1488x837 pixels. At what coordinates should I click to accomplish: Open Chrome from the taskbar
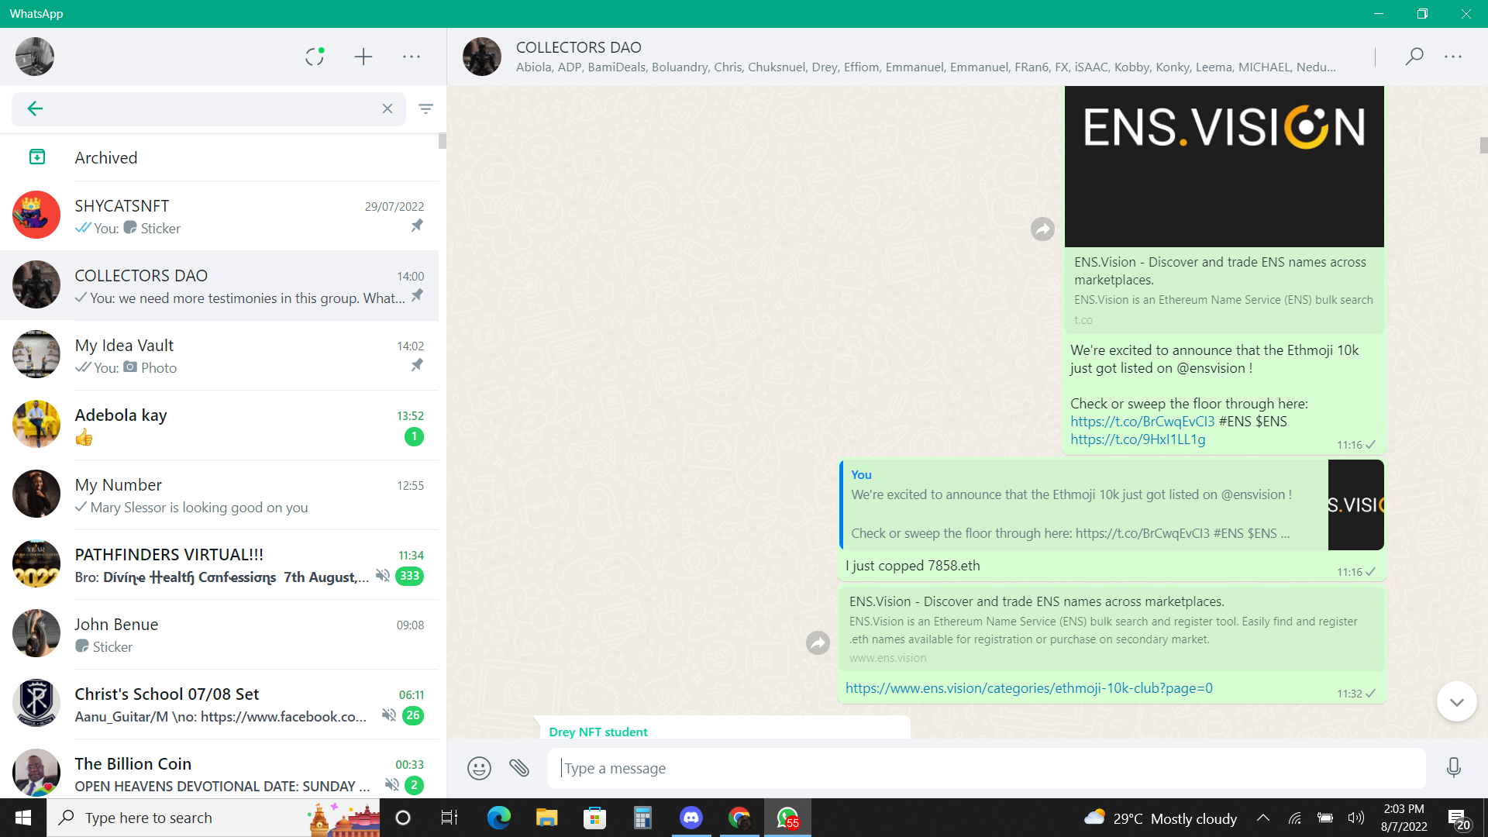click(x=739, y=818)
